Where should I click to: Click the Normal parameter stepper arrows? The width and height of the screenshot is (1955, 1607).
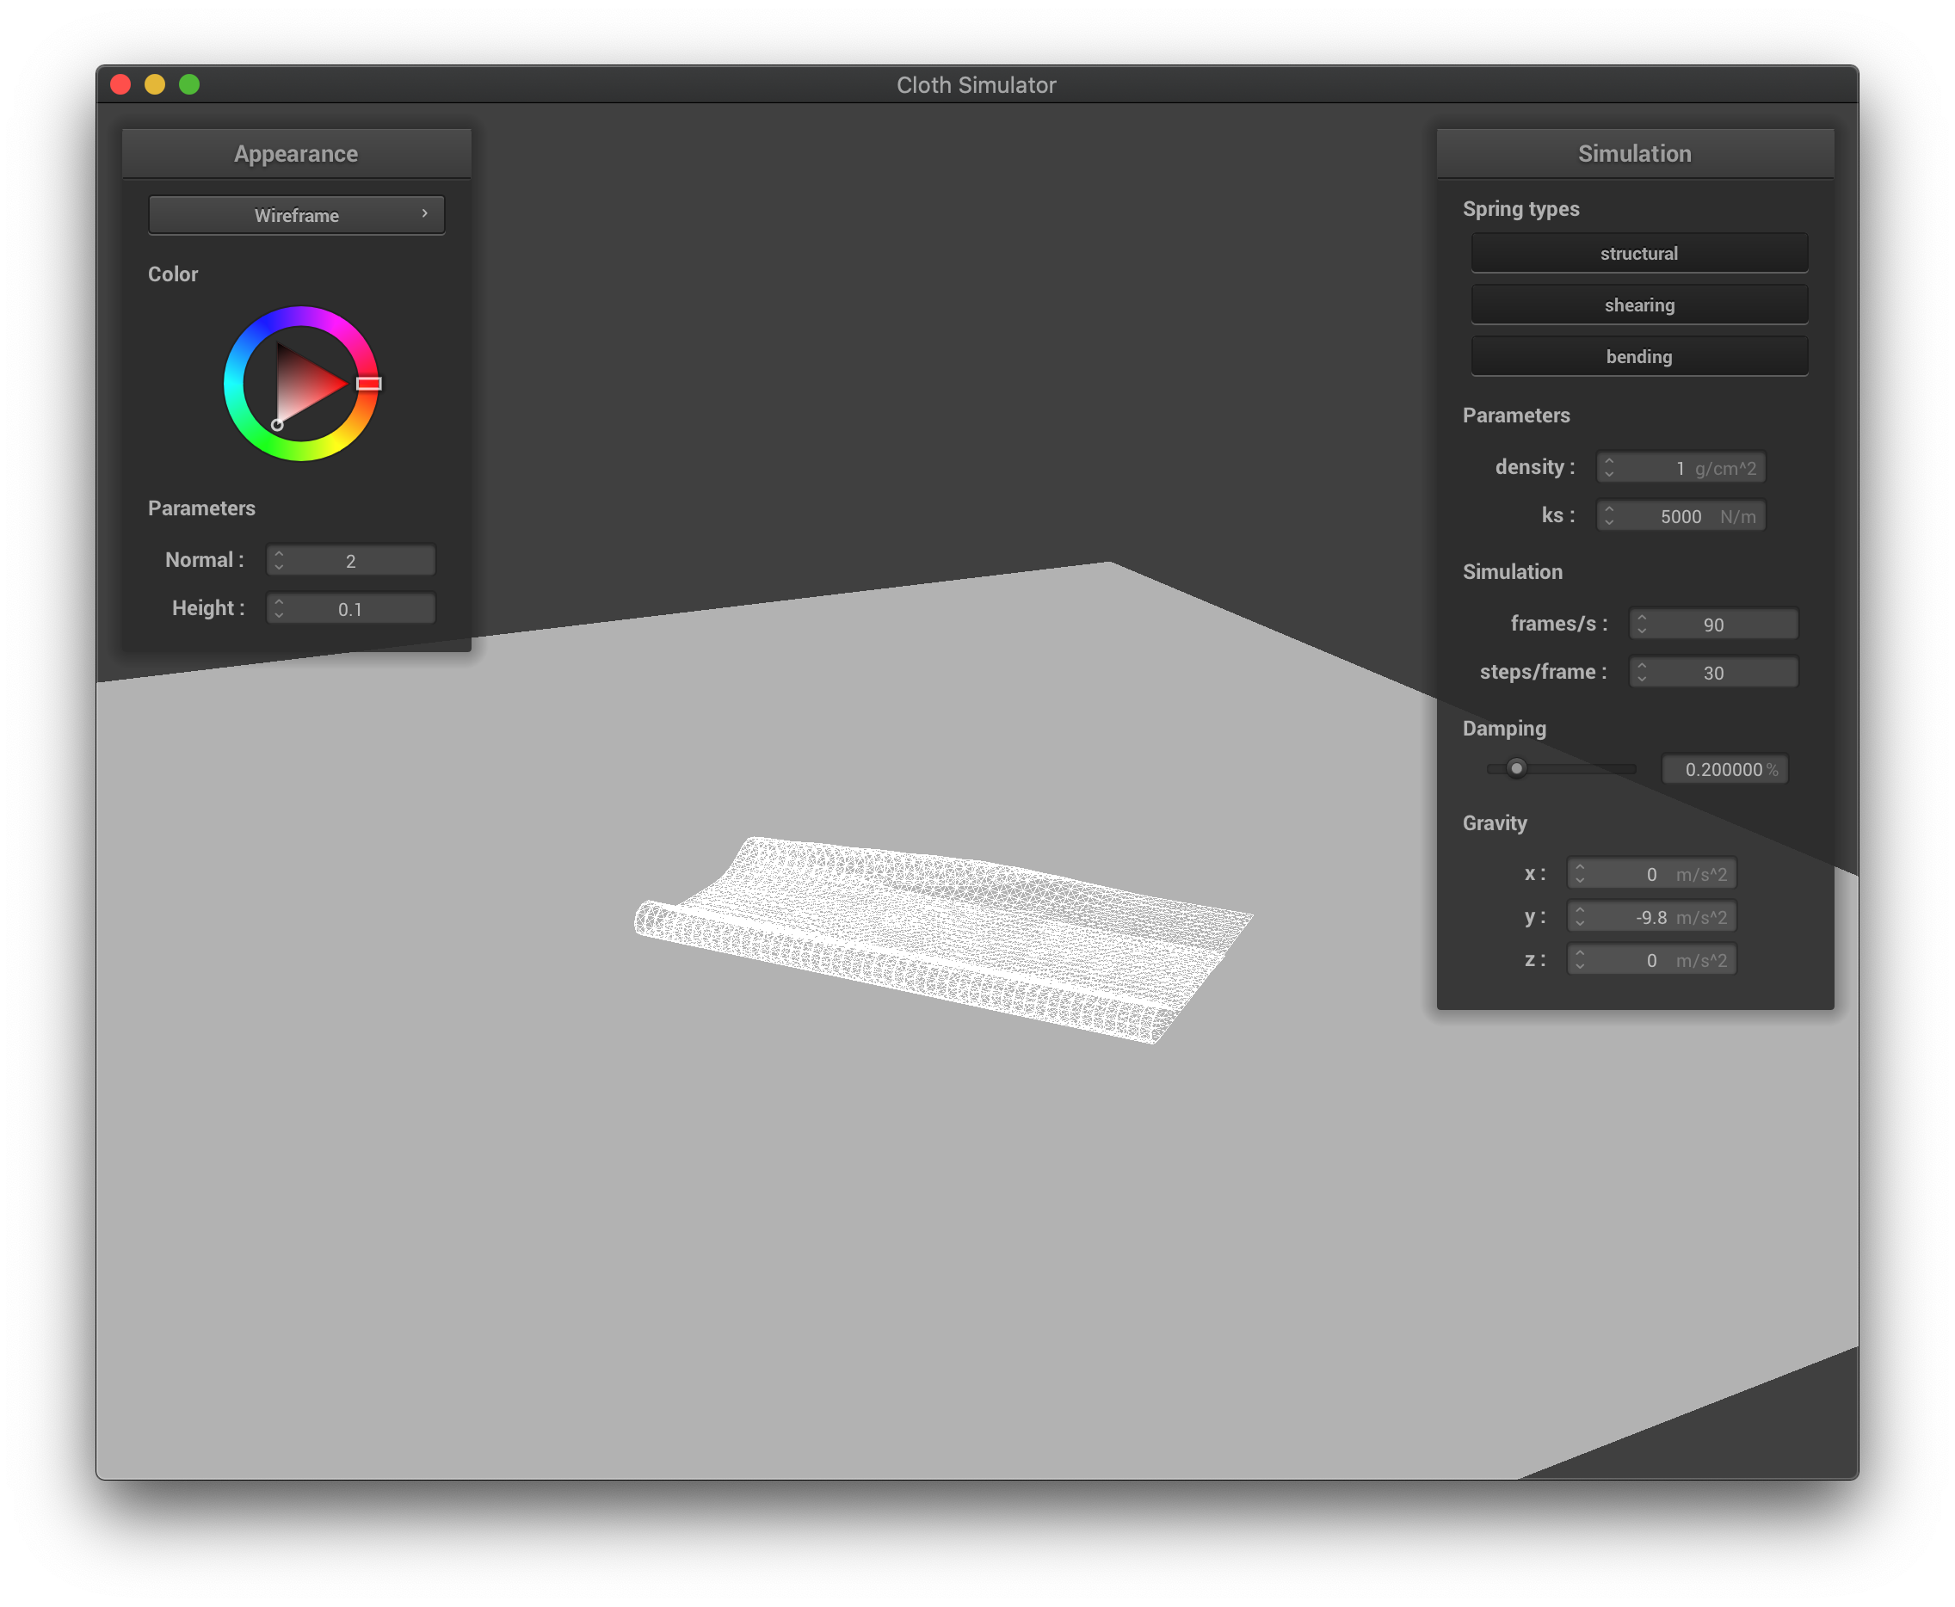pyautogui.click(x=279, y=560)
